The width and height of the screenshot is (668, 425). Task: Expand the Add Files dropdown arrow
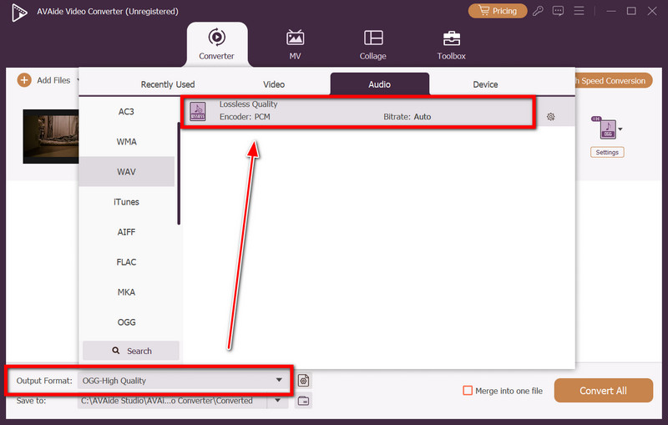point(78,80)
